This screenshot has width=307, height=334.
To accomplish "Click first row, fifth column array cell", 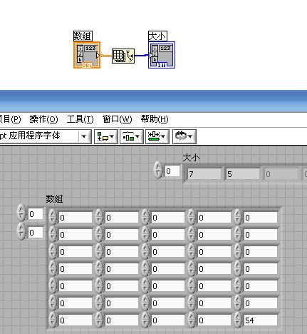I will 260,218.
